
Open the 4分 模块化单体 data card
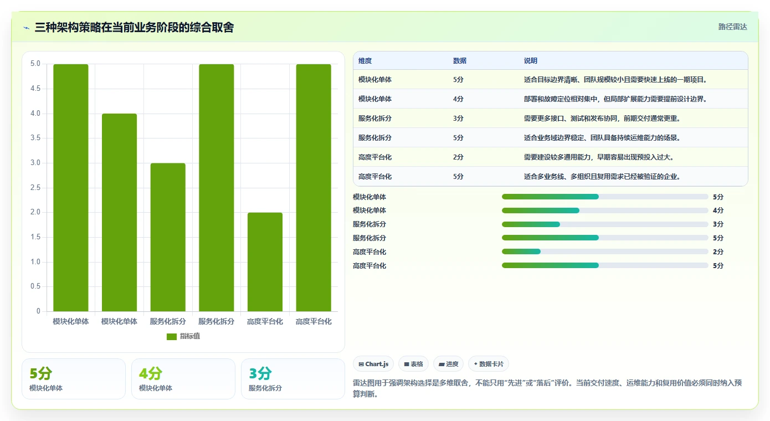coord(183,379)
